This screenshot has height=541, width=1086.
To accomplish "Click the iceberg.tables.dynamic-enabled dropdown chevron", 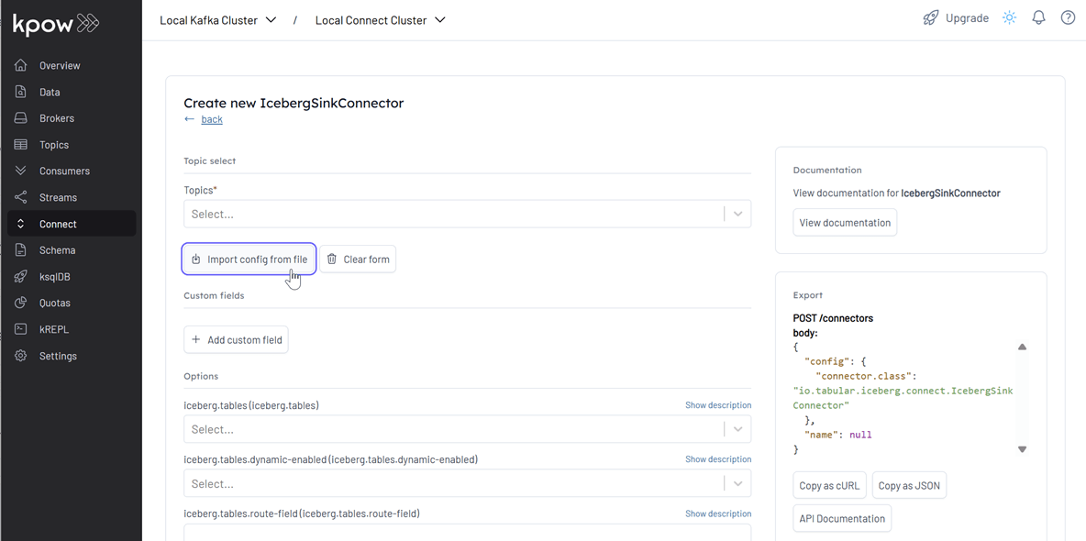I will coord(737,483).
